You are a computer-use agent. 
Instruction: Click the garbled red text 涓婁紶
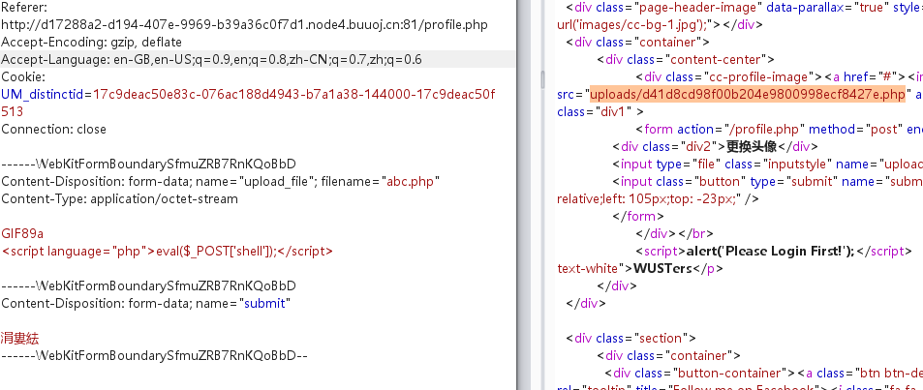click(20, 339)
